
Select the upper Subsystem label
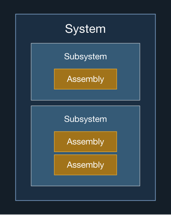coord(85,57)
